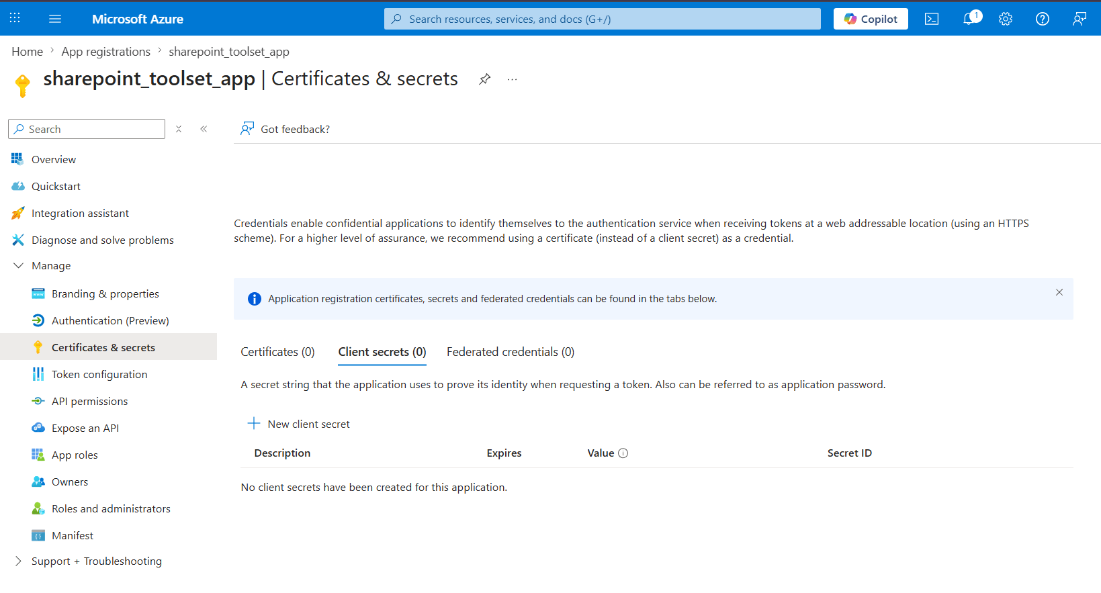The image size is (1101, 593).
Task: Open Roles and administrators
Action: pos(111,508)
